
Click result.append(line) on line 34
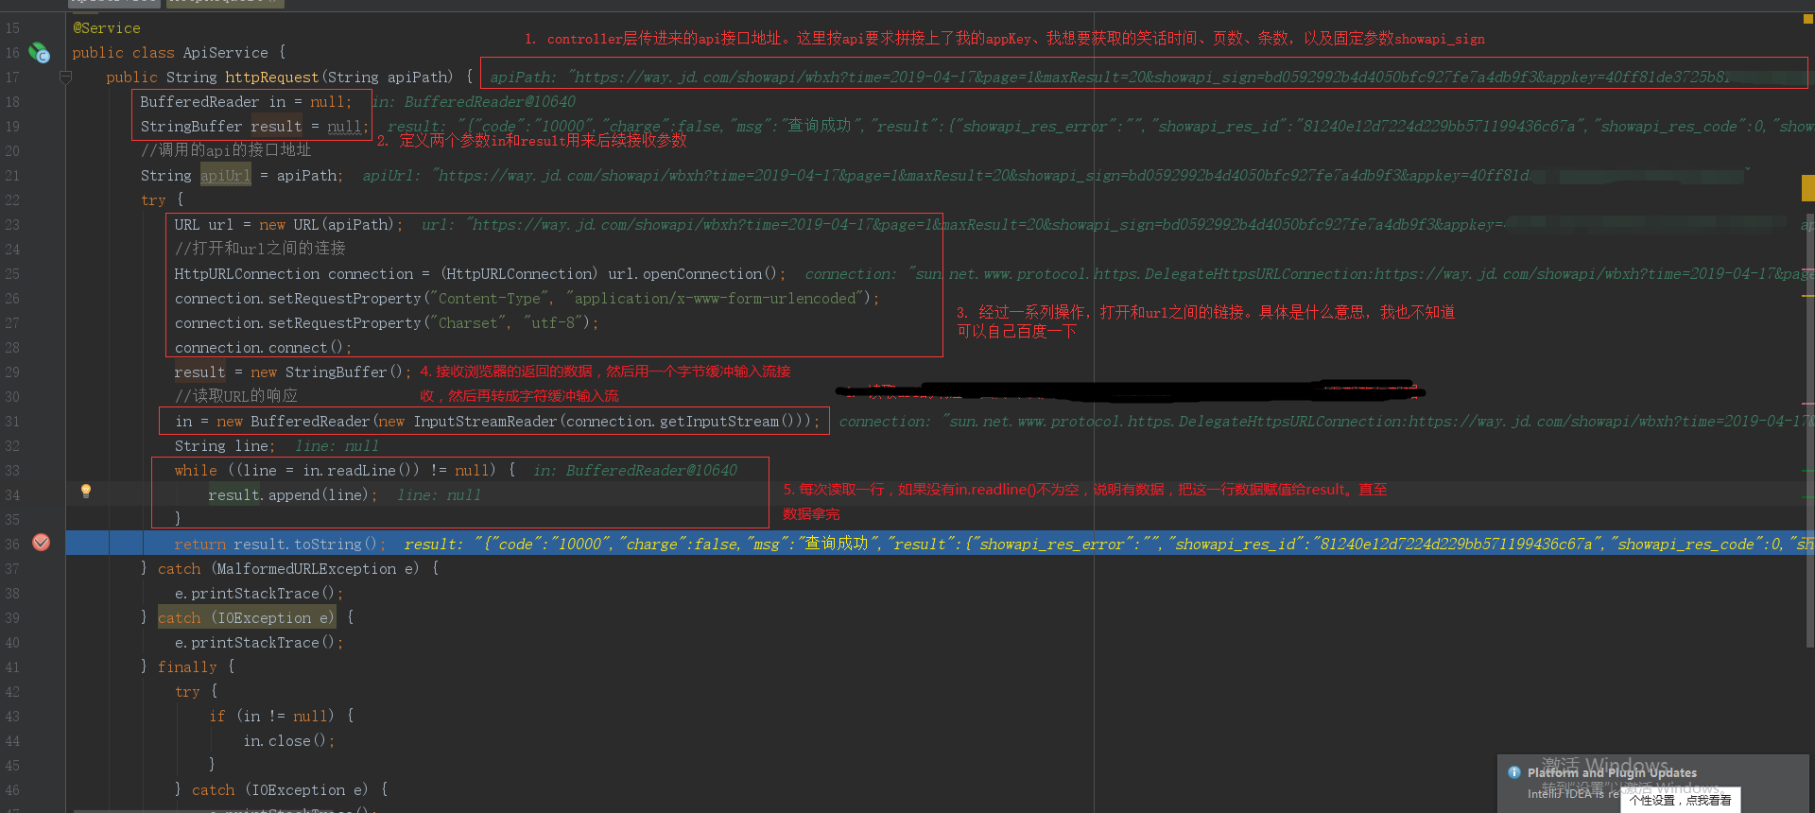click(x=288, y=495)
